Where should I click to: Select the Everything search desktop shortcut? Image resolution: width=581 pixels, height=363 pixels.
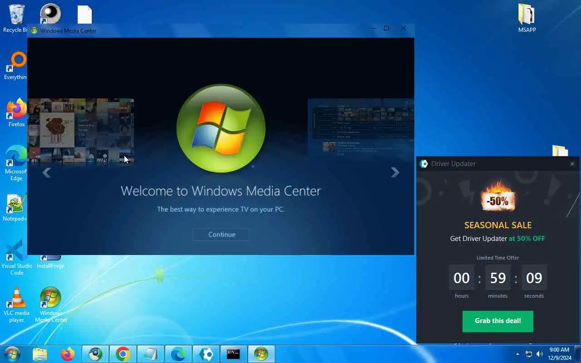(15, 66)
